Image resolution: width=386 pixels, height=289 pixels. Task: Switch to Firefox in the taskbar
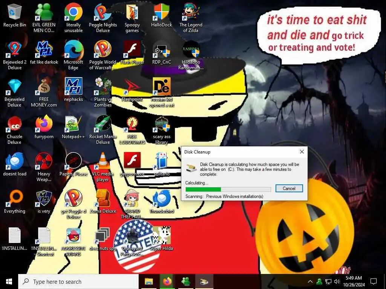tap(167, 281)
